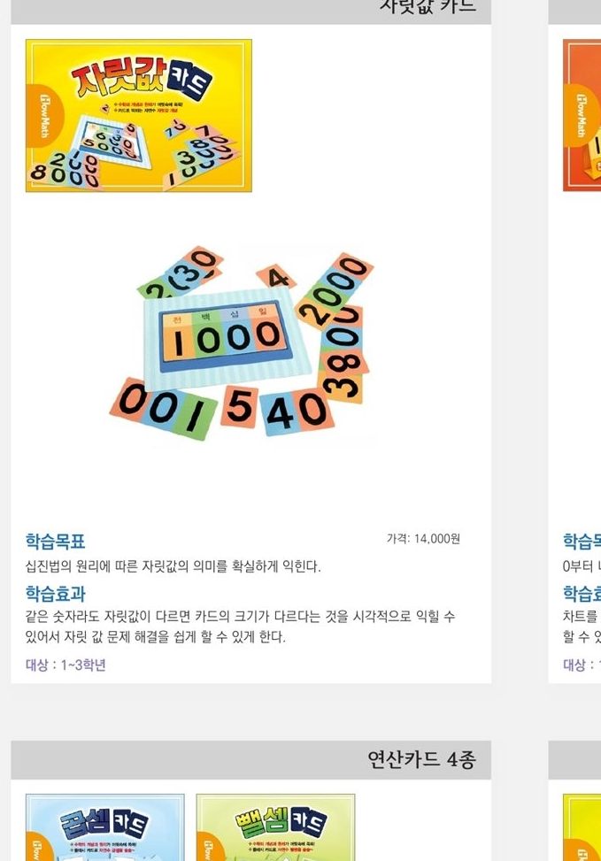Screen dimensions: 601x861
Task: Click the learning goal description sentence
Action: (173, 566)
